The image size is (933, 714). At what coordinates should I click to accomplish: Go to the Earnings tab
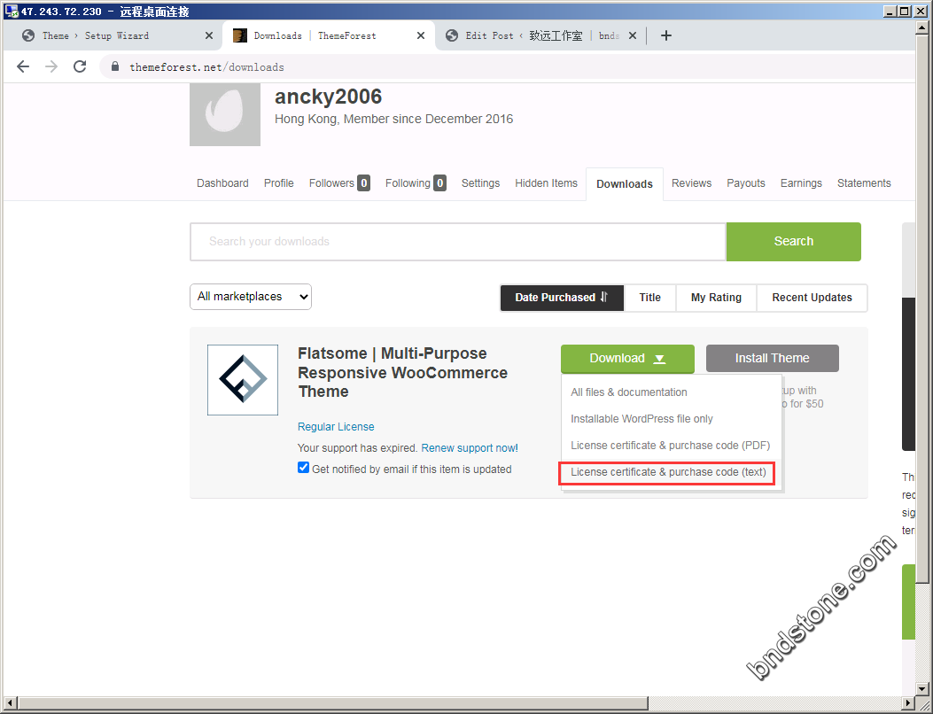coord(801,183)
